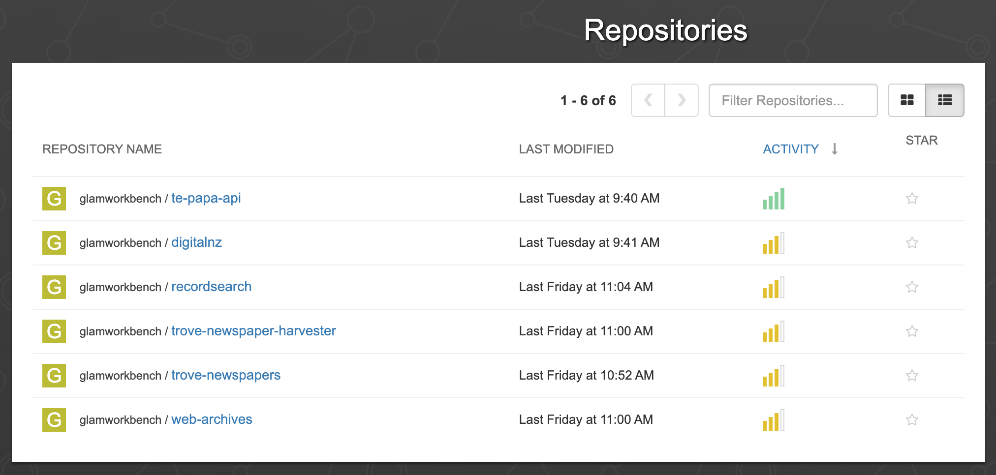
Task: Click the activity sort direction arrow
Action: pos(835,148)
